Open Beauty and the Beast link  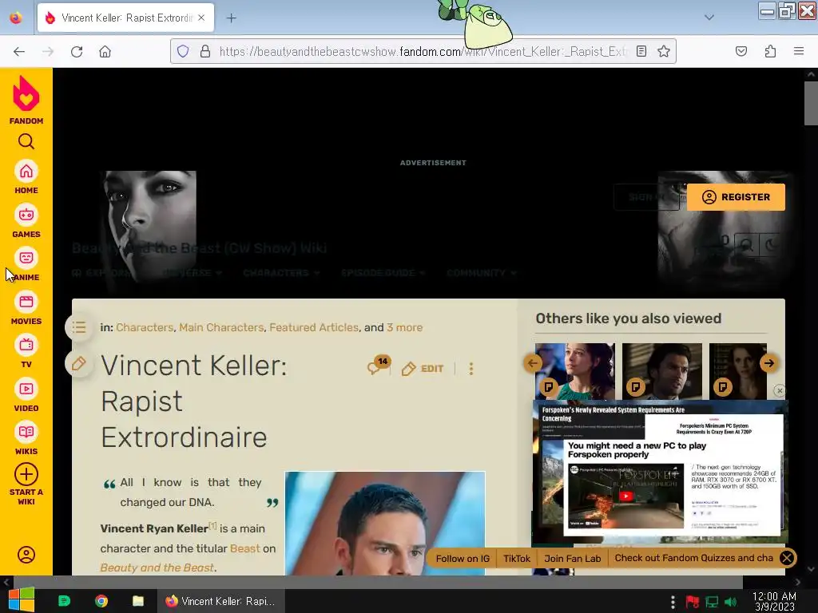coord(157,568)
